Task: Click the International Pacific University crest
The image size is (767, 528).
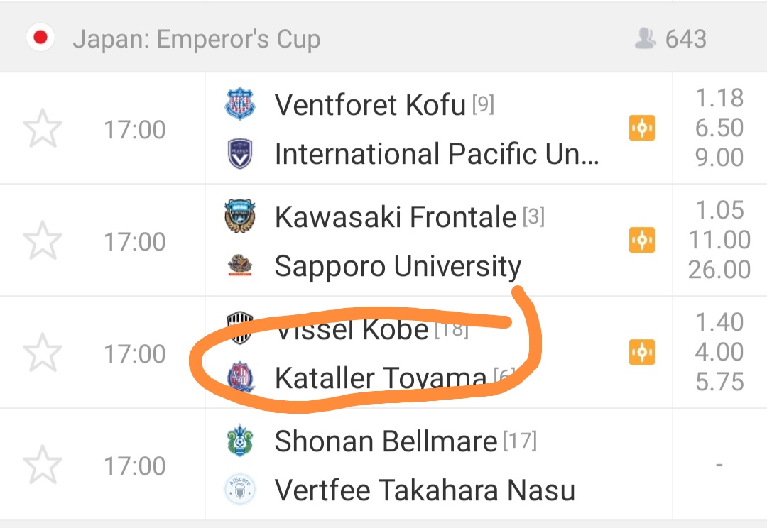Action: click(240, 154)
